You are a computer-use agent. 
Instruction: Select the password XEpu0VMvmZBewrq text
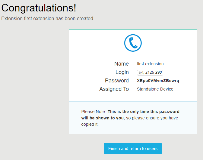[x=158, y=81]
